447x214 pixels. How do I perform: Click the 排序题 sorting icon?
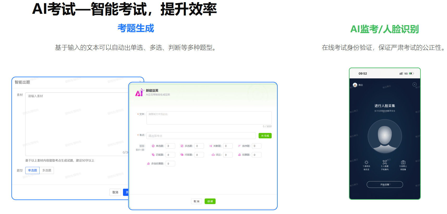coord(239,146)
